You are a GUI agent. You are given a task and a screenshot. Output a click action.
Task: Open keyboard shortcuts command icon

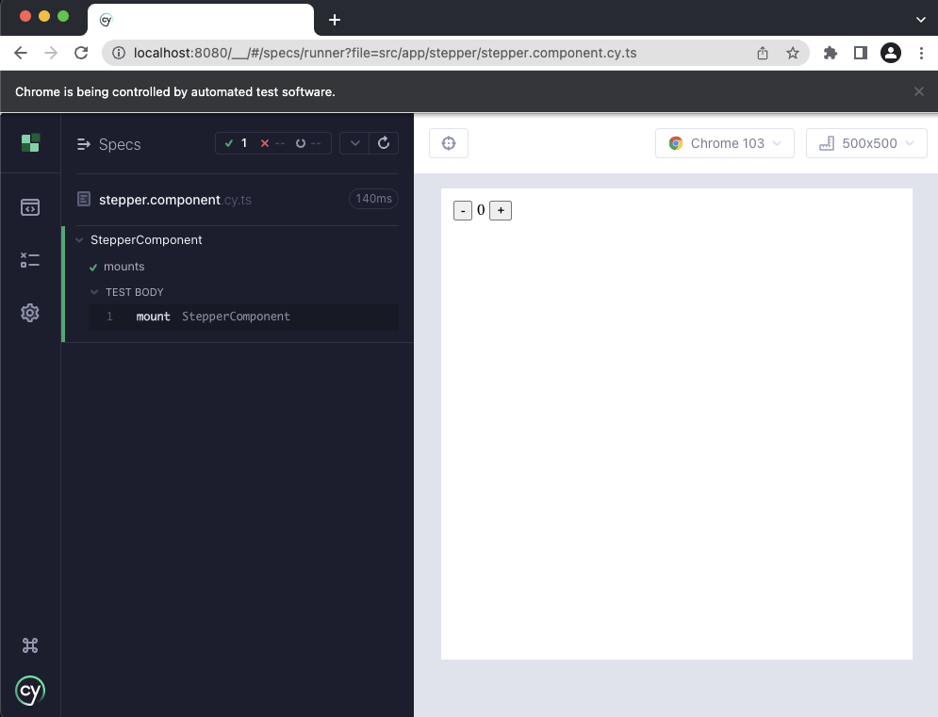coord(30,645)
